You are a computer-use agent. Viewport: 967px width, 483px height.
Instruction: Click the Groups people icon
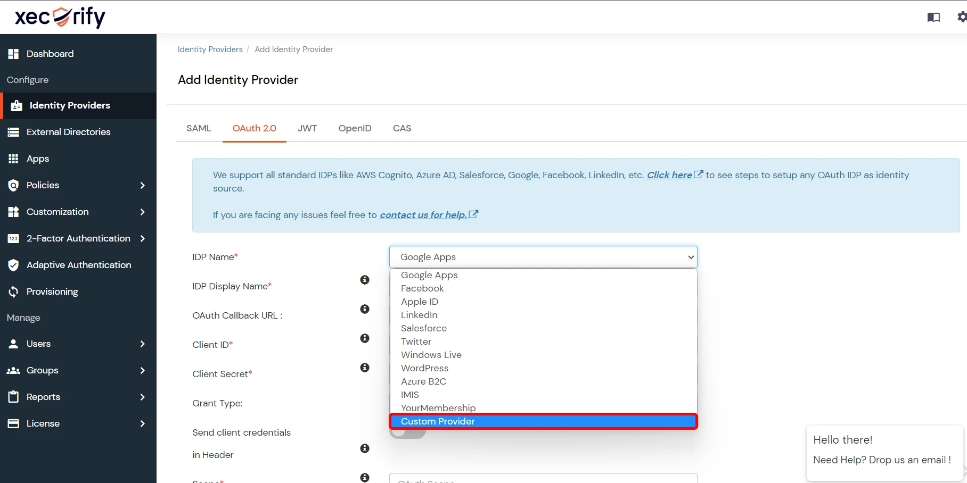coord(13,370)
